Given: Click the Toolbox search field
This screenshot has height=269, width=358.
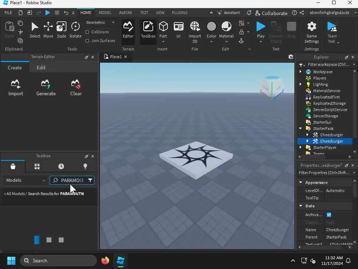Looking at the screenshot, I should click(x=72, y=180).
